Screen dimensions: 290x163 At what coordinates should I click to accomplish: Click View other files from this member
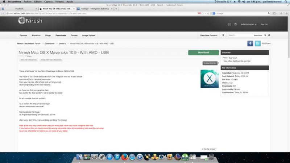pos(237,61)
